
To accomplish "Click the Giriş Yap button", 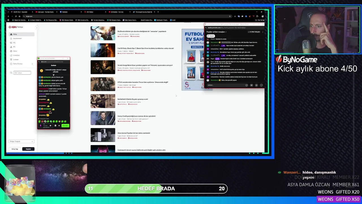I will tap(15, 149).
